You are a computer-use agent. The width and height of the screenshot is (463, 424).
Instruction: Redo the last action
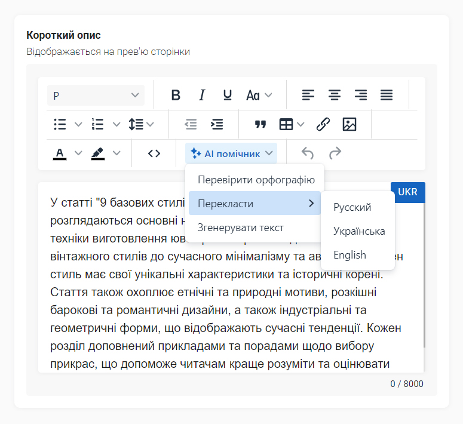[x=335, y=153]
